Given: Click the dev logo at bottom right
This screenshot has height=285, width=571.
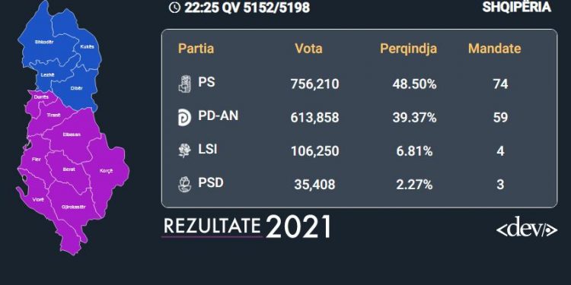Looking at the screenshot, I should (x=527, y=227).
